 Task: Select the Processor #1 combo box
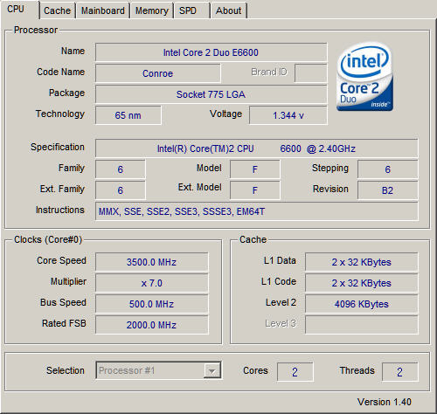pyautogui.click(x=158, y=370)
